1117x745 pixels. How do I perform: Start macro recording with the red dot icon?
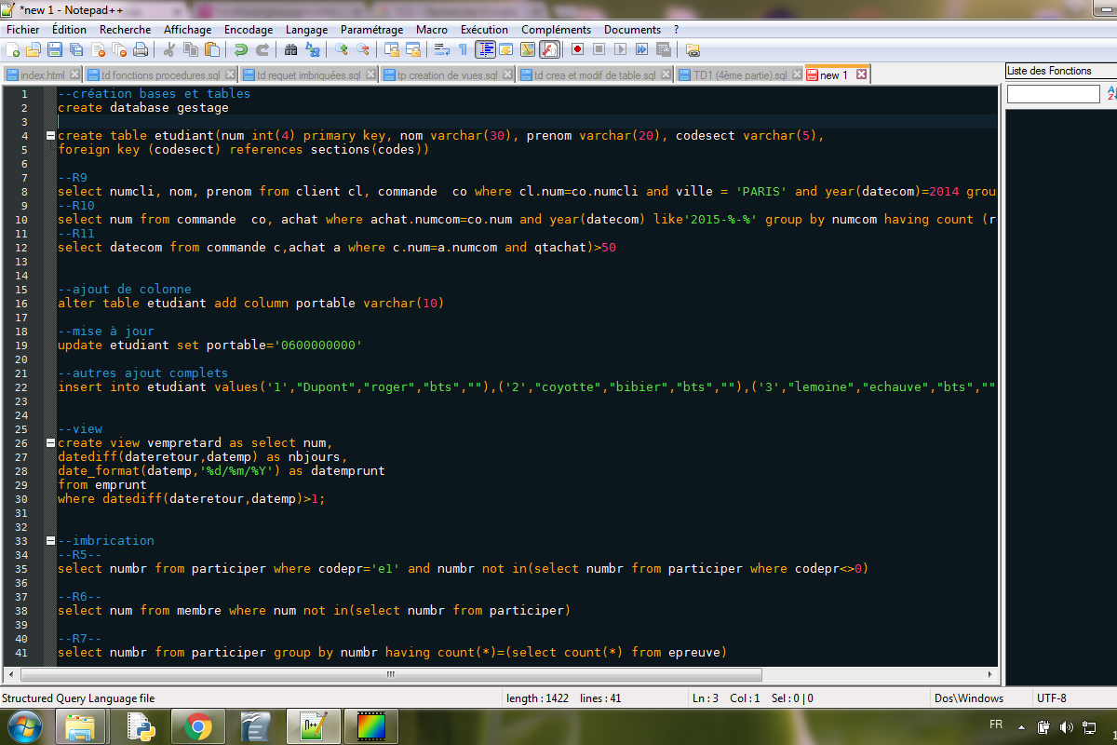click(577, 49)
